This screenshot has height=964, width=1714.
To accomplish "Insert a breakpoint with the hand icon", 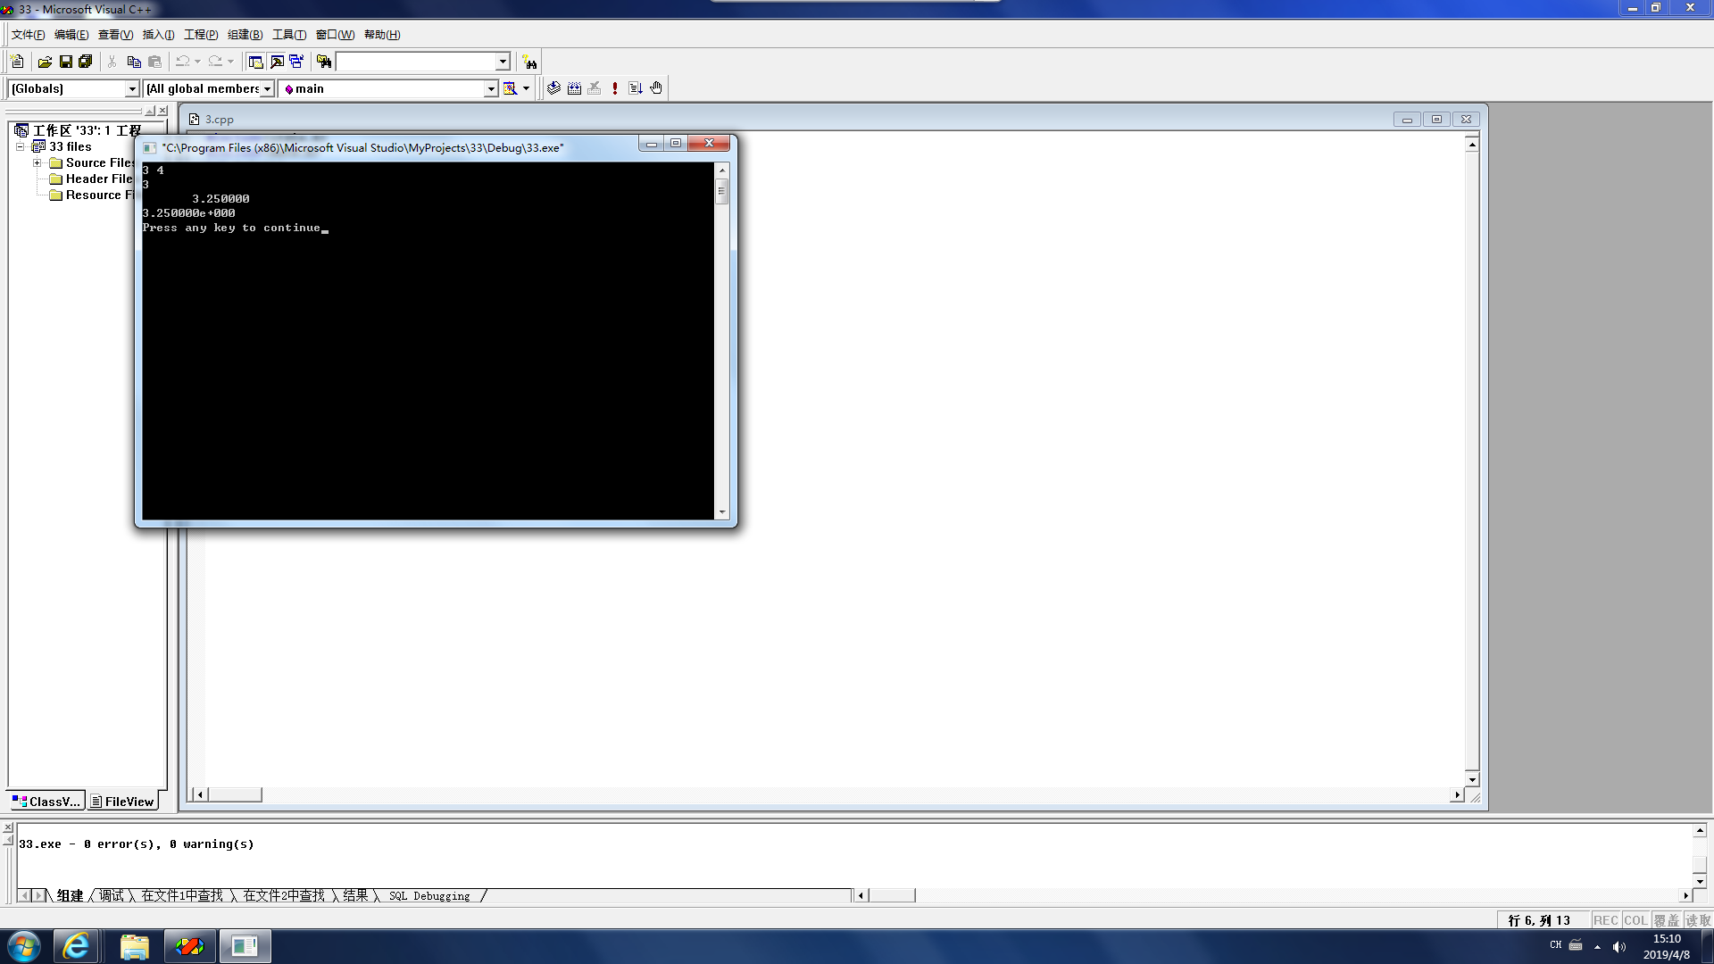I will (x=656, y=88).
